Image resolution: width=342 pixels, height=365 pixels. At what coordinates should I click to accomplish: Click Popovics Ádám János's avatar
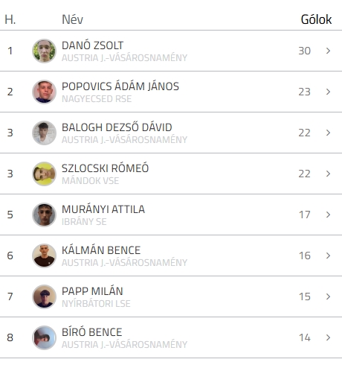pos(44,92)
